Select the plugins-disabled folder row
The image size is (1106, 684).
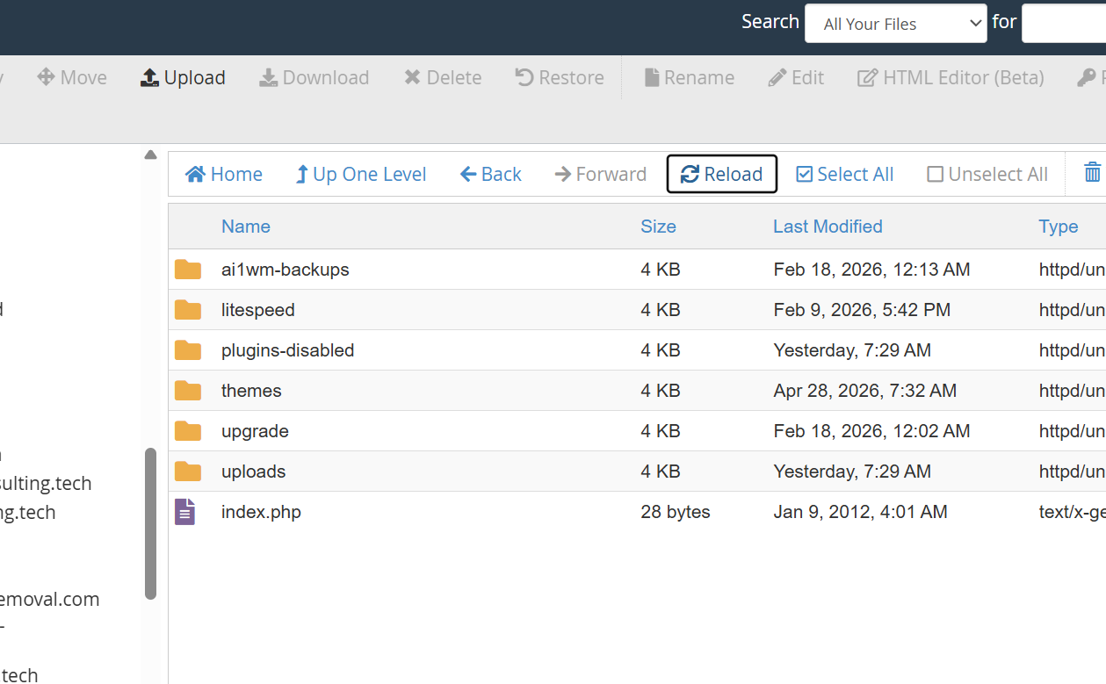click(x=637, y=350)
